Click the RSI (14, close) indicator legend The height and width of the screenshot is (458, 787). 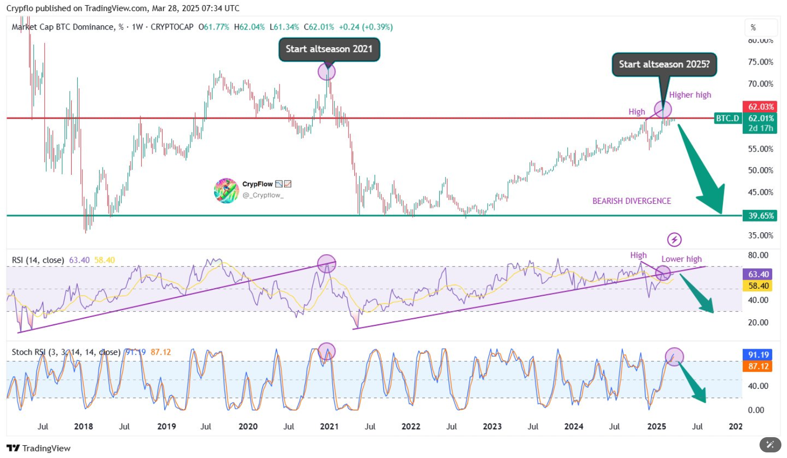pyautogui.click(x=38, y=260)
